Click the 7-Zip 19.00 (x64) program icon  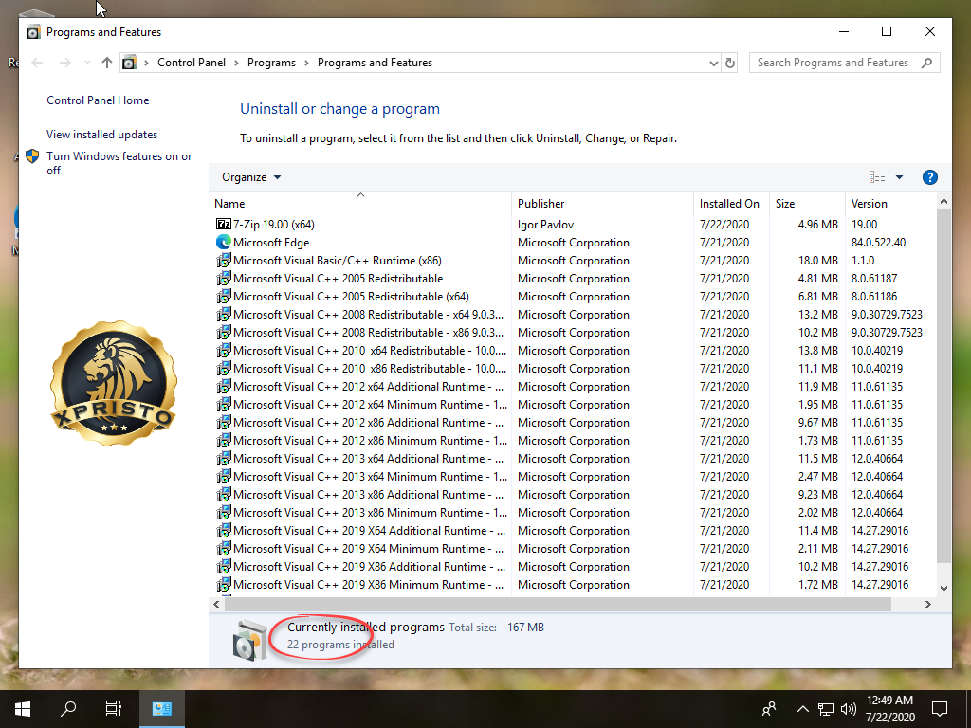click(x=224, y=224)
